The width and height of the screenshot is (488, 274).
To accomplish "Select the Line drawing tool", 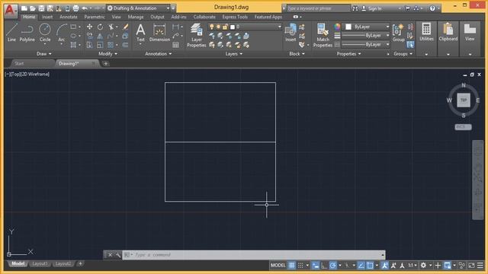I will [x=11, y=33].
